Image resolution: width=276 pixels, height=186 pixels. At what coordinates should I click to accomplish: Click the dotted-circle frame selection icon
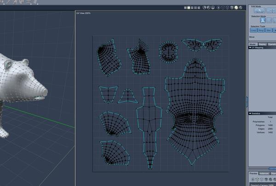[223, 8]
